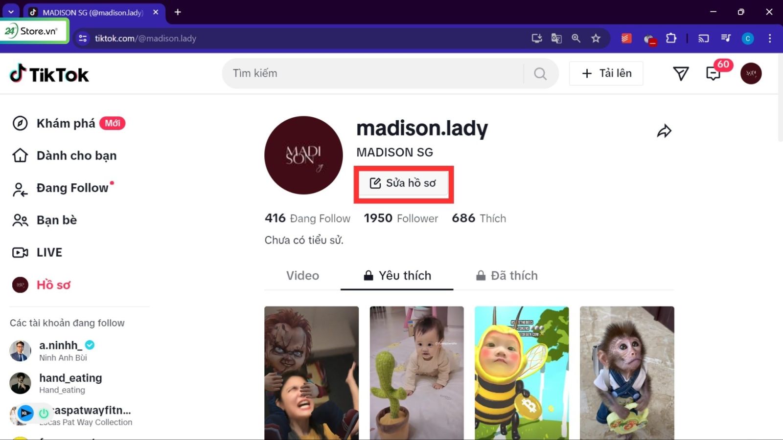Image resolution: width=783 pixels, height=440 pixels.
Task: Open a new browser tab
Action: [x=178, y=12]
